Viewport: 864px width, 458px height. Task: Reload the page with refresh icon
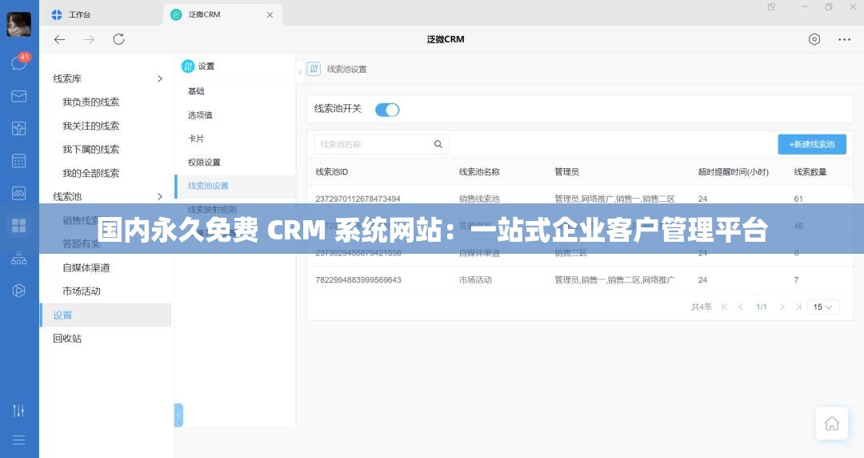(118, 39)
